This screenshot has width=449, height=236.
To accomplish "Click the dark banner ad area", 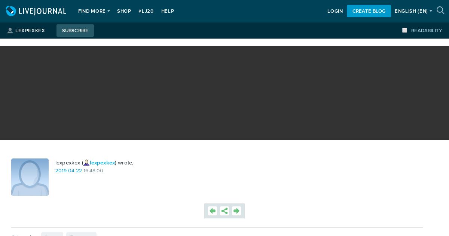I will (224, 93).
